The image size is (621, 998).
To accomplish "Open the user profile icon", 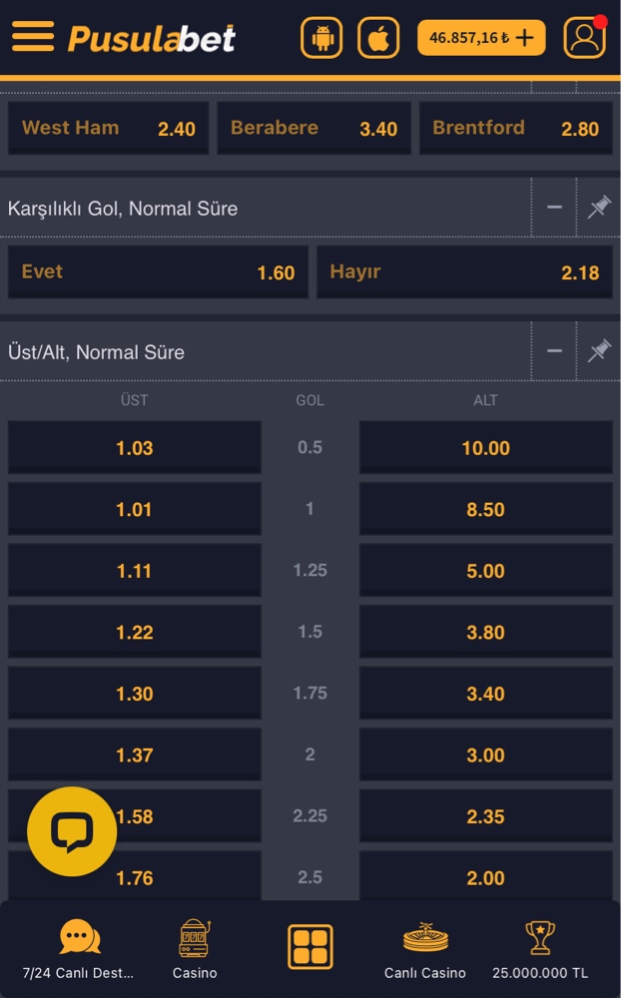I will [584, 38].
